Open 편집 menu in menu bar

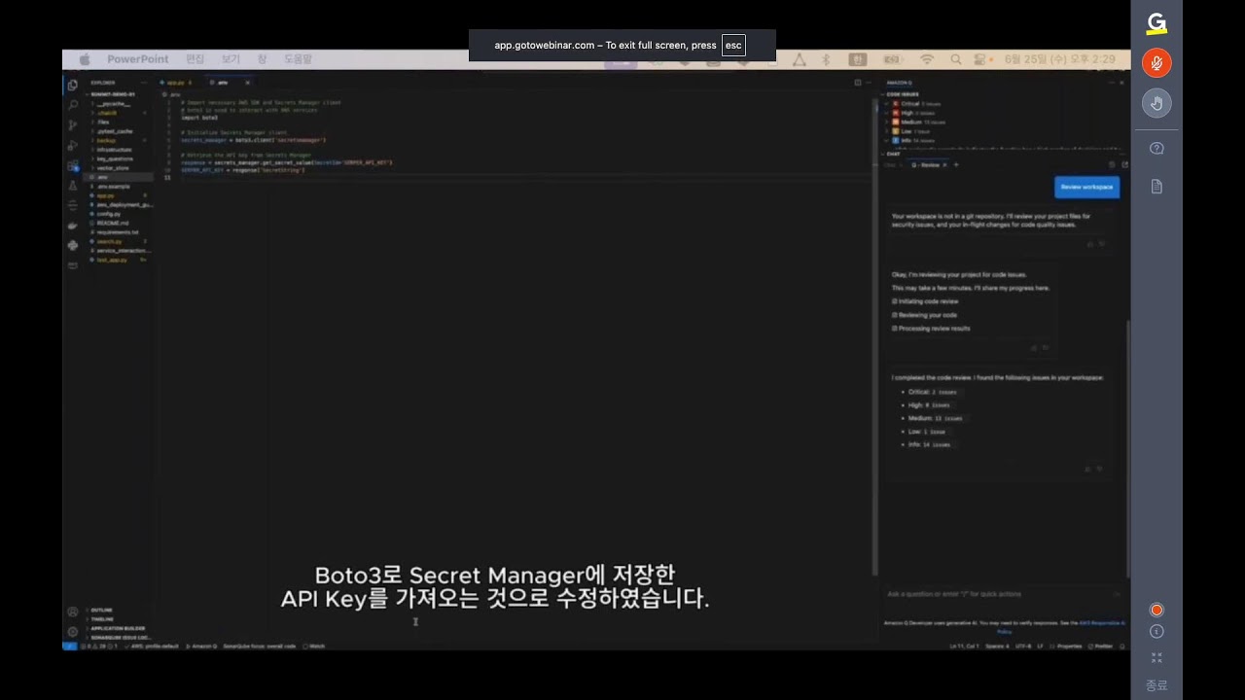196,59
